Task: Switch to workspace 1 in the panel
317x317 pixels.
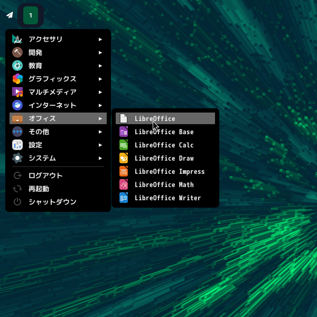Action: click(31, 15)
